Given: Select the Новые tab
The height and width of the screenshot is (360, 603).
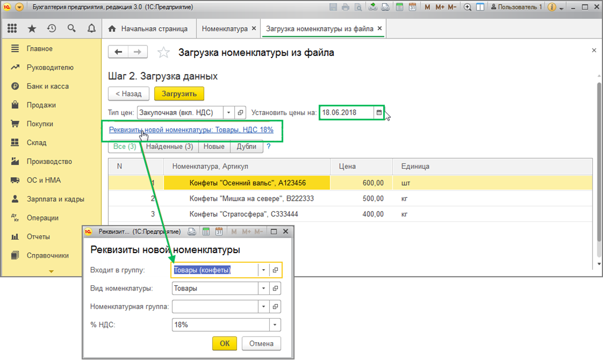Looking at the screenshot, I should tap(214, 147).
